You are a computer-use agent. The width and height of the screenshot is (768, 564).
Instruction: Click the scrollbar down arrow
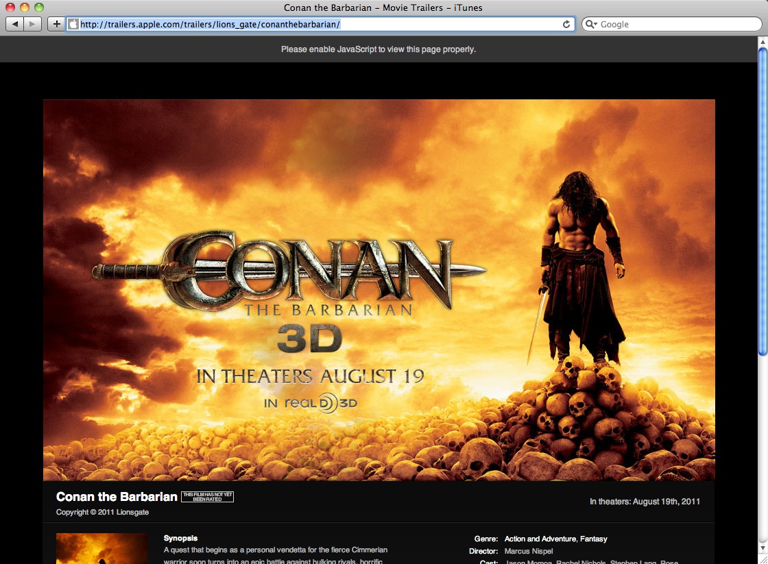[763, 548]
